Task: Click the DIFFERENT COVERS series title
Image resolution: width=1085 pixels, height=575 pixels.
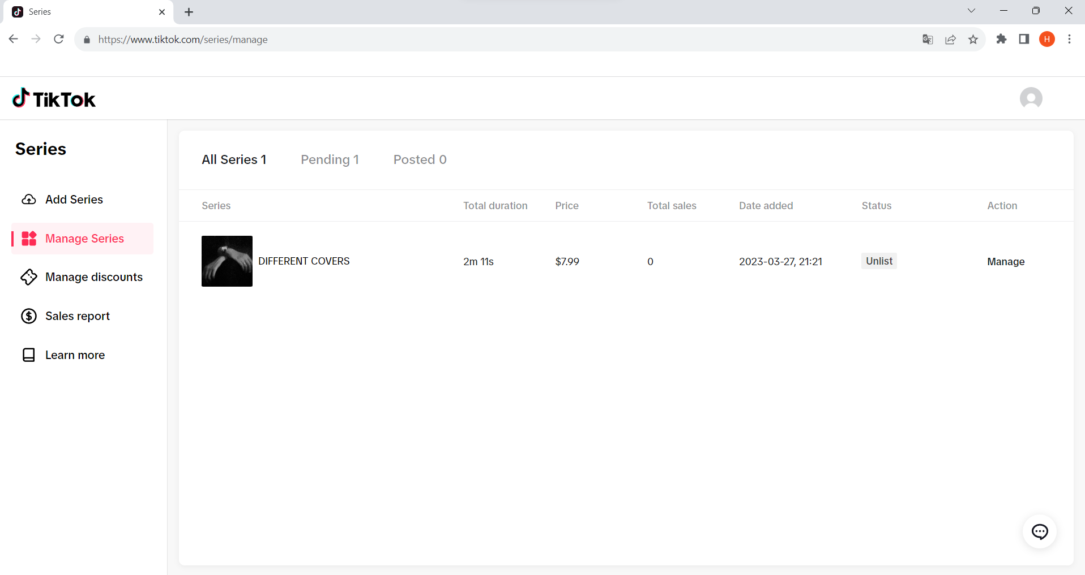Action: pyautogui.click(x=304, y=261)
